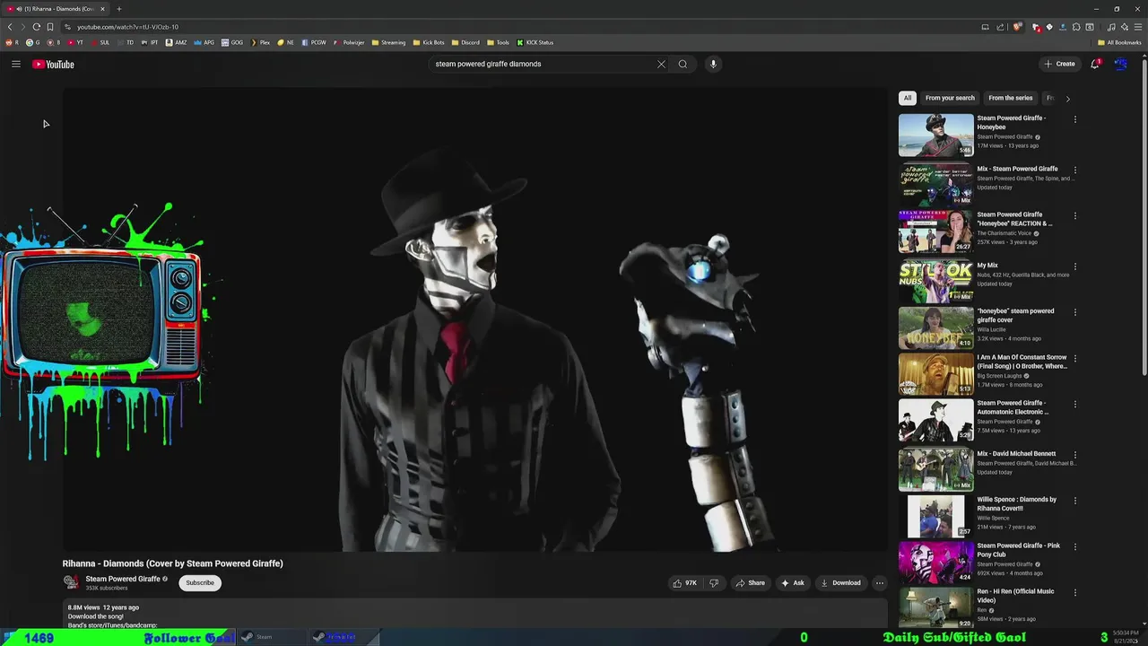This screenshot has height=646, width=1148.
Task: Open the Honeybee video thumbnail
Action: click(x=935, y=135)
